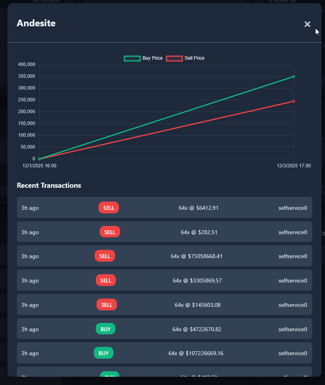Toggle the red Sell Price legend swatch

tap(174, 58)
